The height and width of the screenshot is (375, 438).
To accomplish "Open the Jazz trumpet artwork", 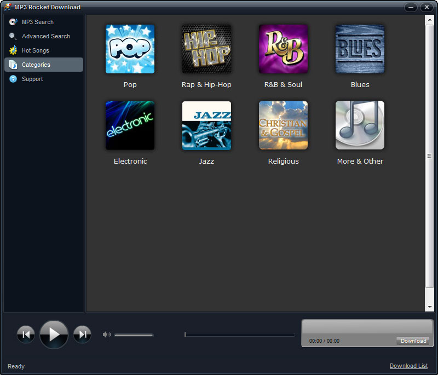I will [206, 125].
